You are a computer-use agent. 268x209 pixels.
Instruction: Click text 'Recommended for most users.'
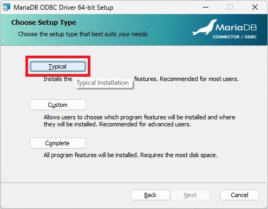[x=199, y=79]
